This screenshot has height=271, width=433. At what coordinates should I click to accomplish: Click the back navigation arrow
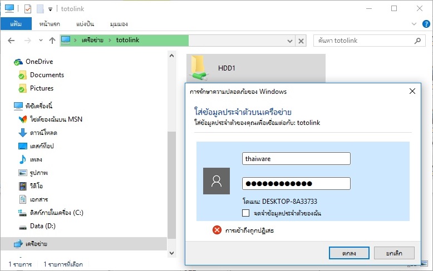11,41
